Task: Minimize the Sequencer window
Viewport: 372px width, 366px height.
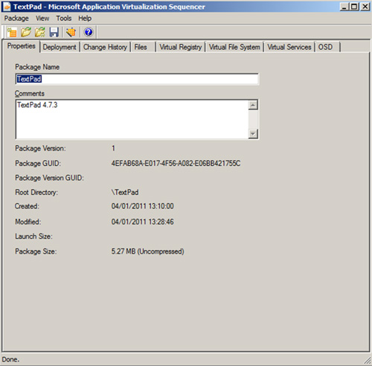Action: 344,7
